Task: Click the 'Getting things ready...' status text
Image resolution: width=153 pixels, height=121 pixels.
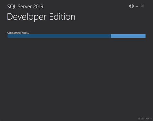Action: pos(18,33)
